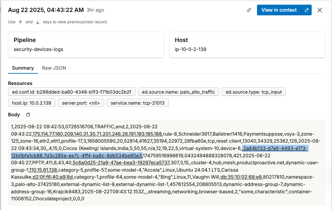Click MAC address d2:0f:f6:40:a9:8d in body
This screenshot has width=332, height=210.
pos(53,177)
